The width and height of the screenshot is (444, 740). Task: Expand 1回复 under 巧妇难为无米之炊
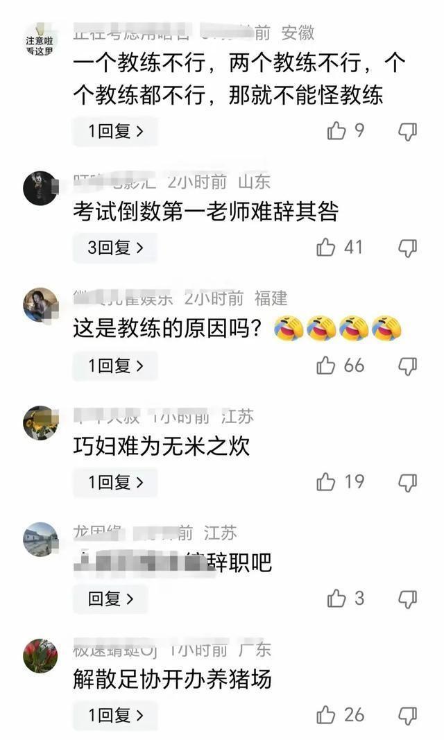pos(115,482)
